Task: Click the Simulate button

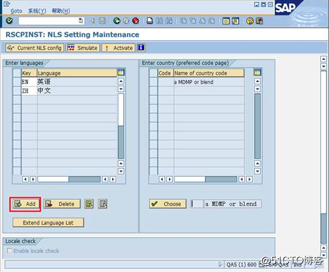Action: pyautogui.click(x=83, y=48)
